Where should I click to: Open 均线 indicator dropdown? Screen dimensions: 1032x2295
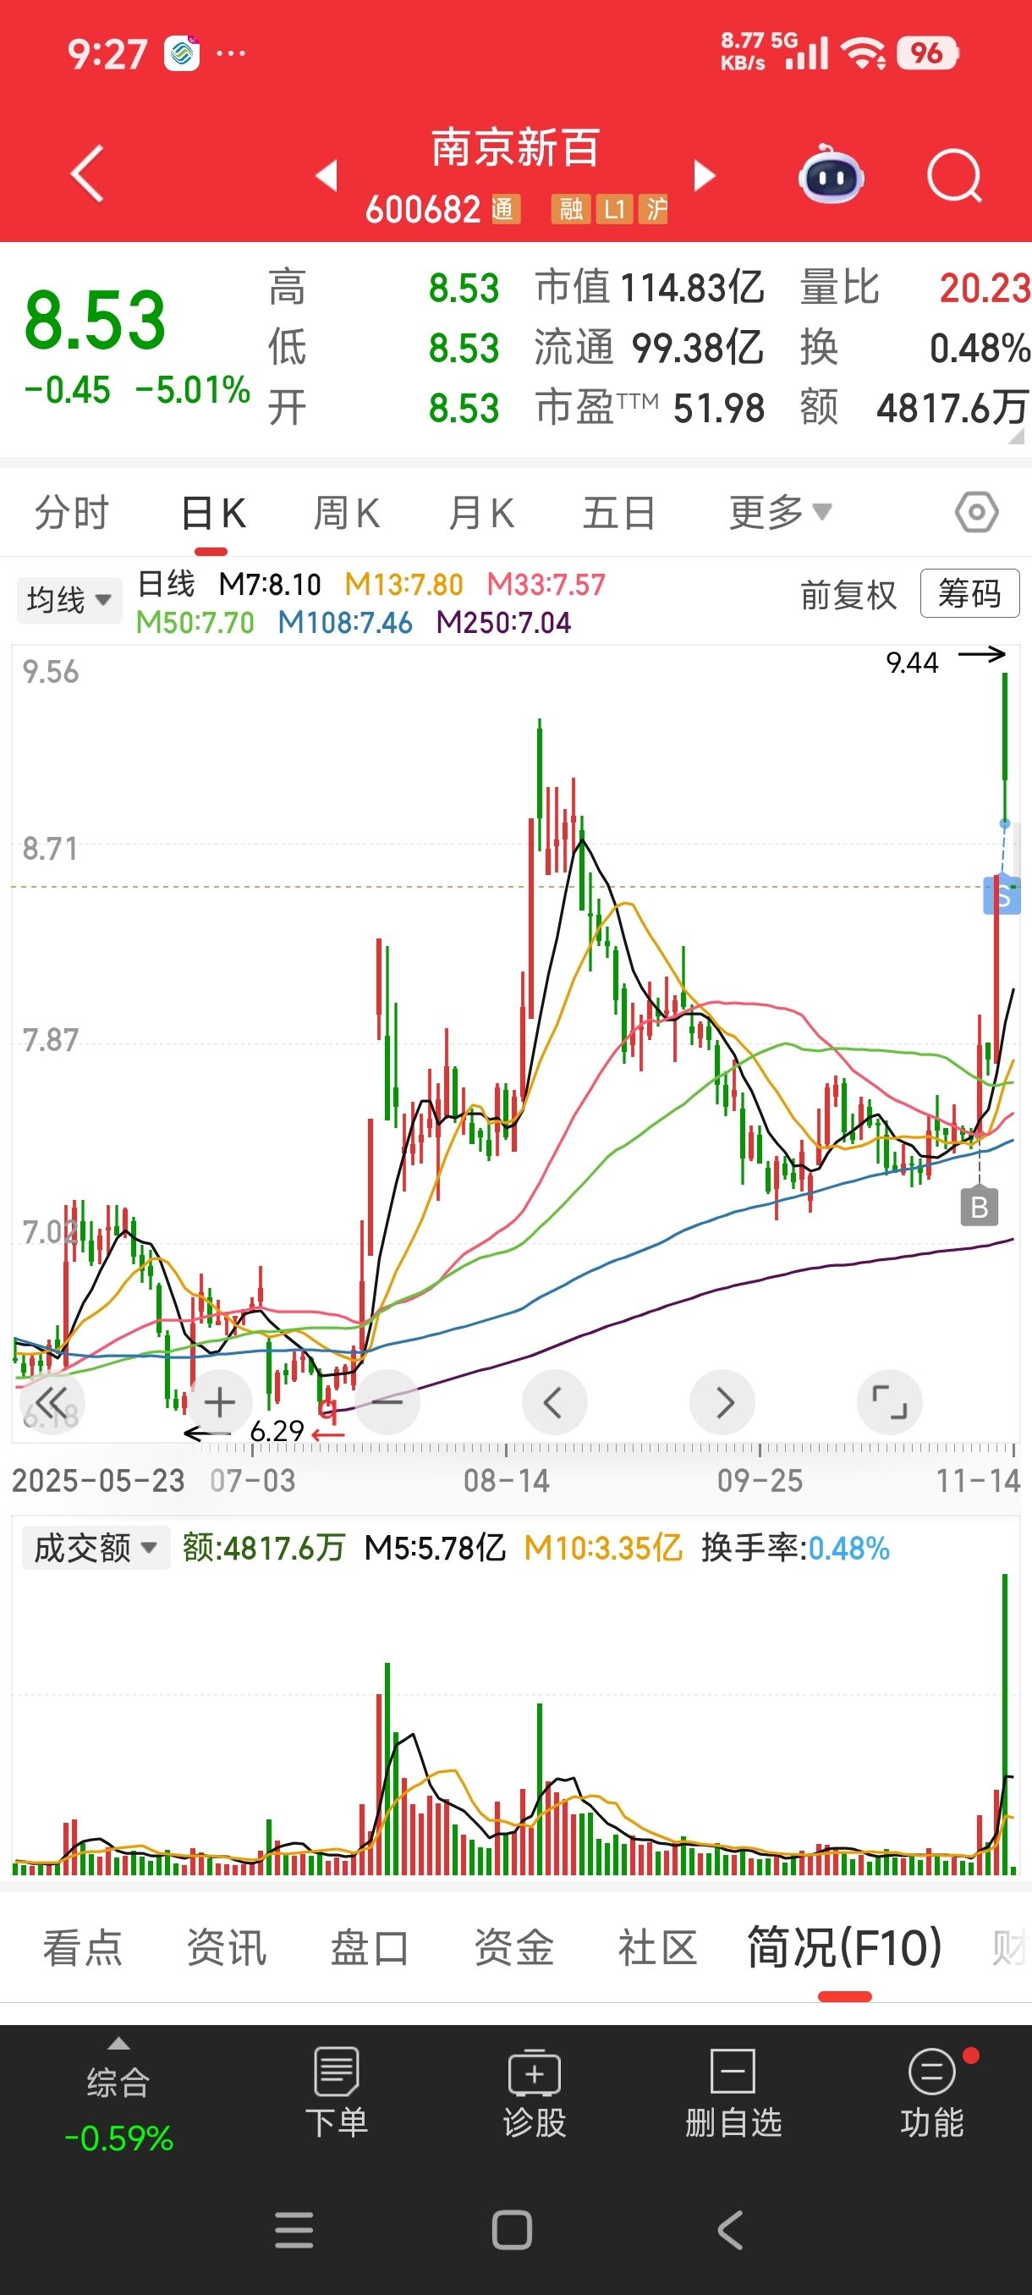(x=69, y=600)
